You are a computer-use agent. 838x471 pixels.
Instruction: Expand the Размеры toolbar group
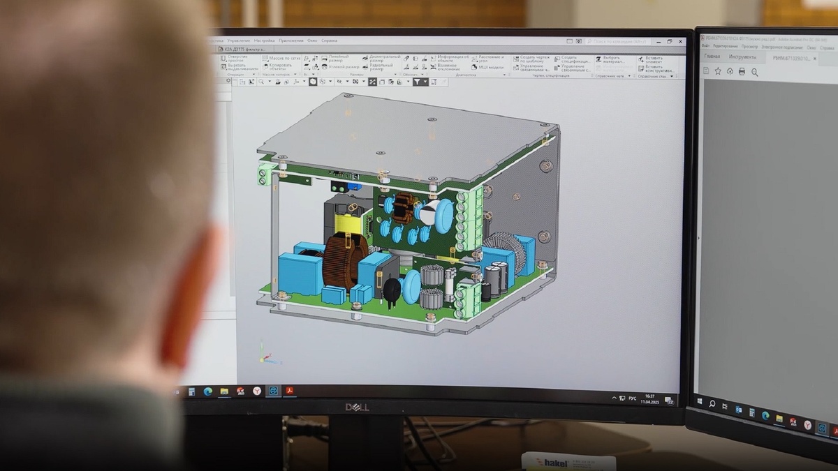[x=395, y=74]
